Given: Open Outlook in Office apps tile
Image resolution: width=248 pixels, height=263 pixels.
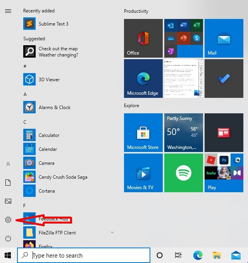Looking at the screenshot, I should click(170, 25).
